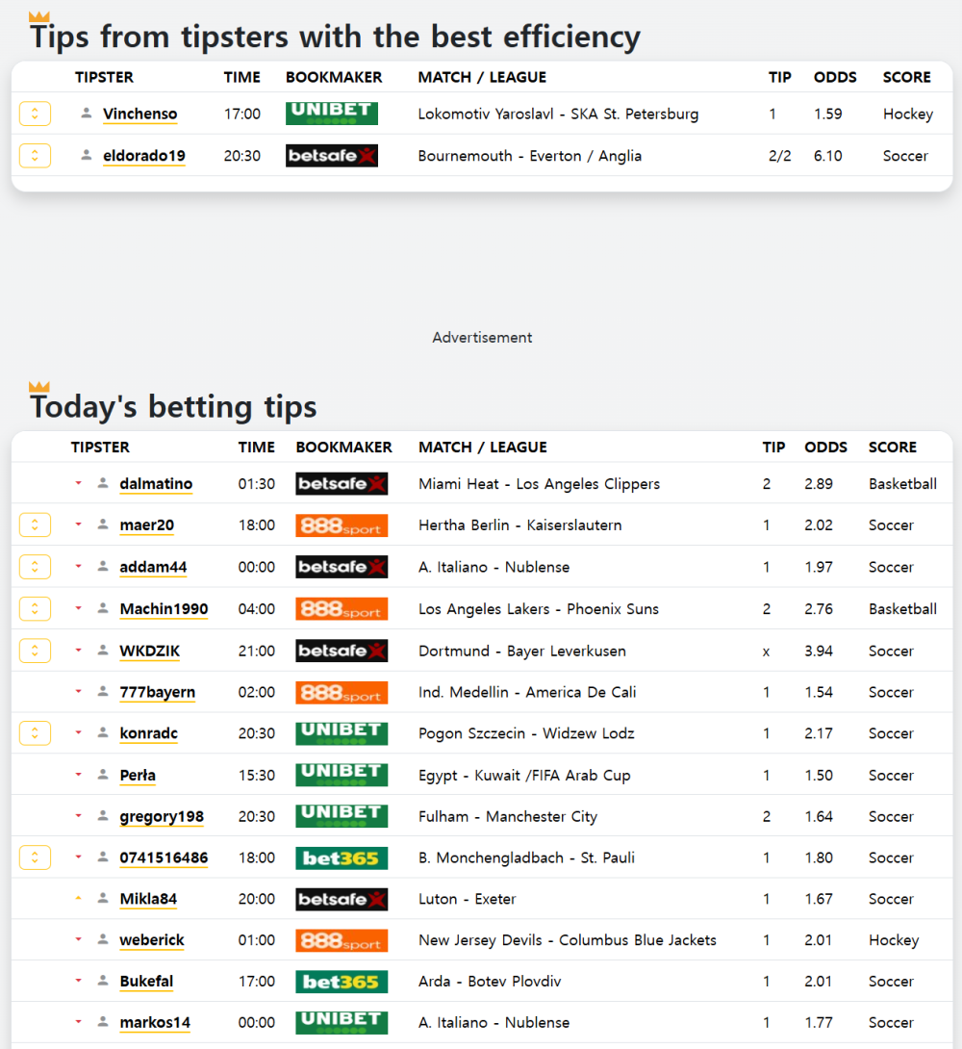Click red down arrow beside Perła

tap(78, 775)
